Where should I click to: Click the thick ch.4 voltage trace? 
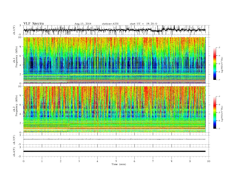click(x=114, y=151)
